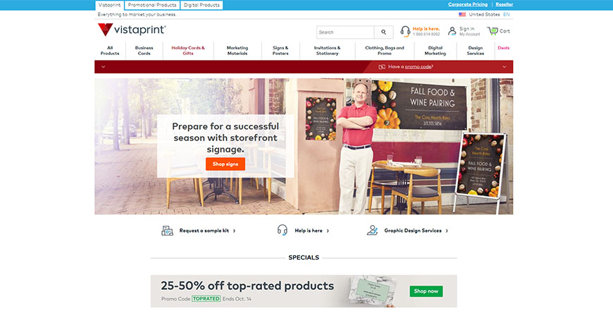Click inside the Search input field
613x316 pixels.
pyautogui.click(x=345, y=32)
